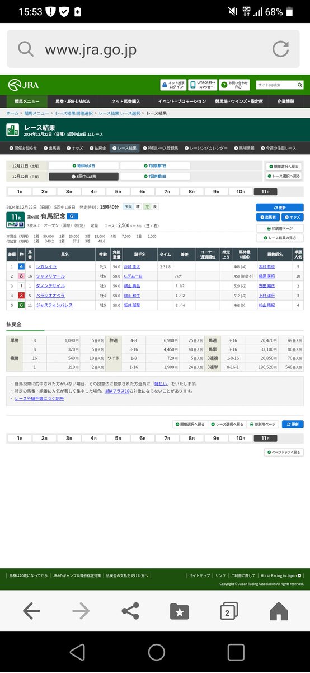This screenshot has height=673, width=310.
Task: Open UMACAスマート スマッピー button
Action: click(203, 85)
